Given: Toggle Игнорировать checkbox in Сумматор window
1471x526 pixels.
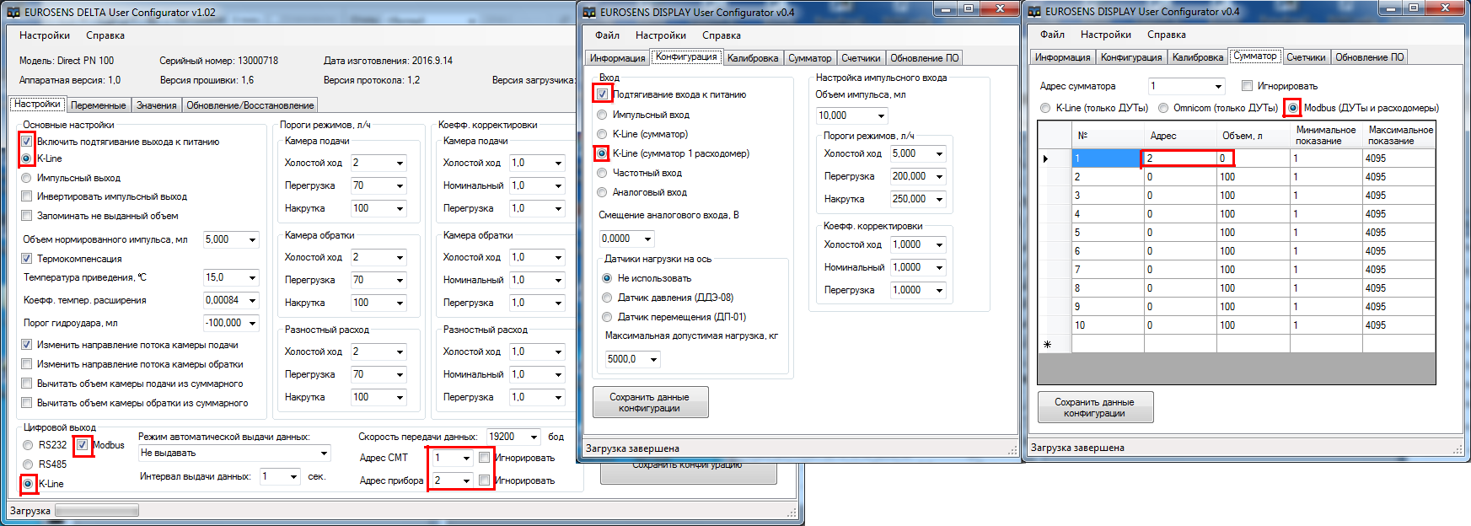Looking at the screenshot, I should [1247, 86].
